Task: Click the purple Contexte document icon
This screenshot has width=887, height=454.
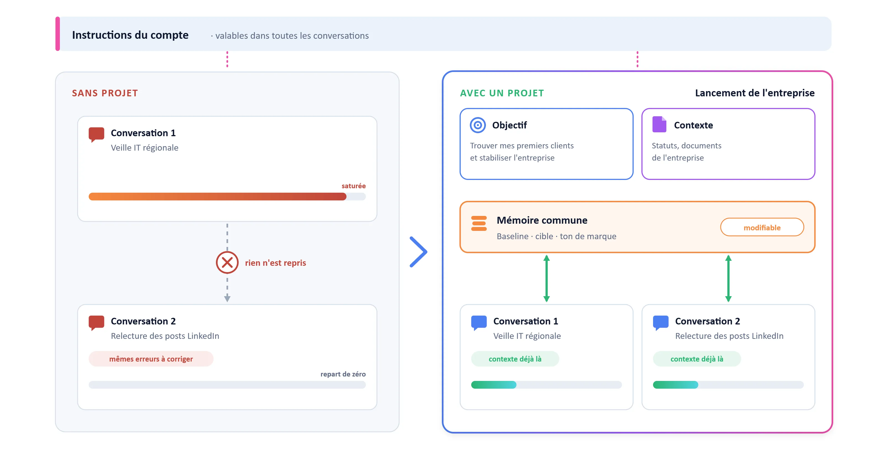Action: pyautogui.click(x=659, y=125)
